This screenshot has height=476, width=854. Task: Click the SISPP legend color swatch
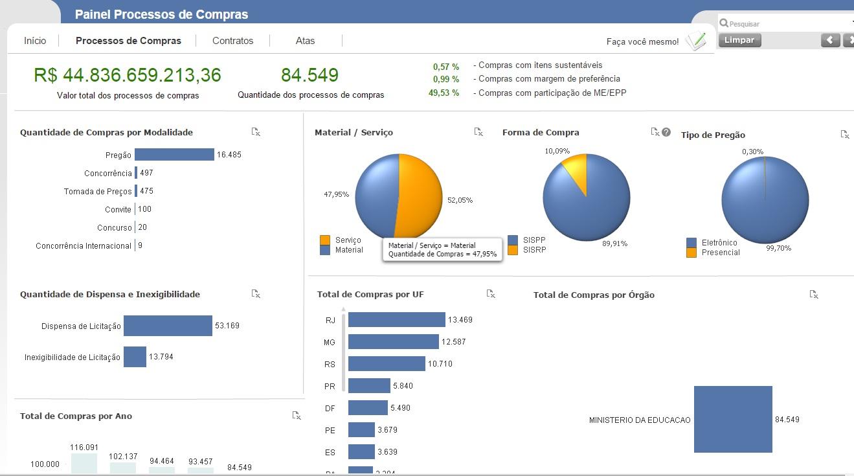(x=513, y=240)
